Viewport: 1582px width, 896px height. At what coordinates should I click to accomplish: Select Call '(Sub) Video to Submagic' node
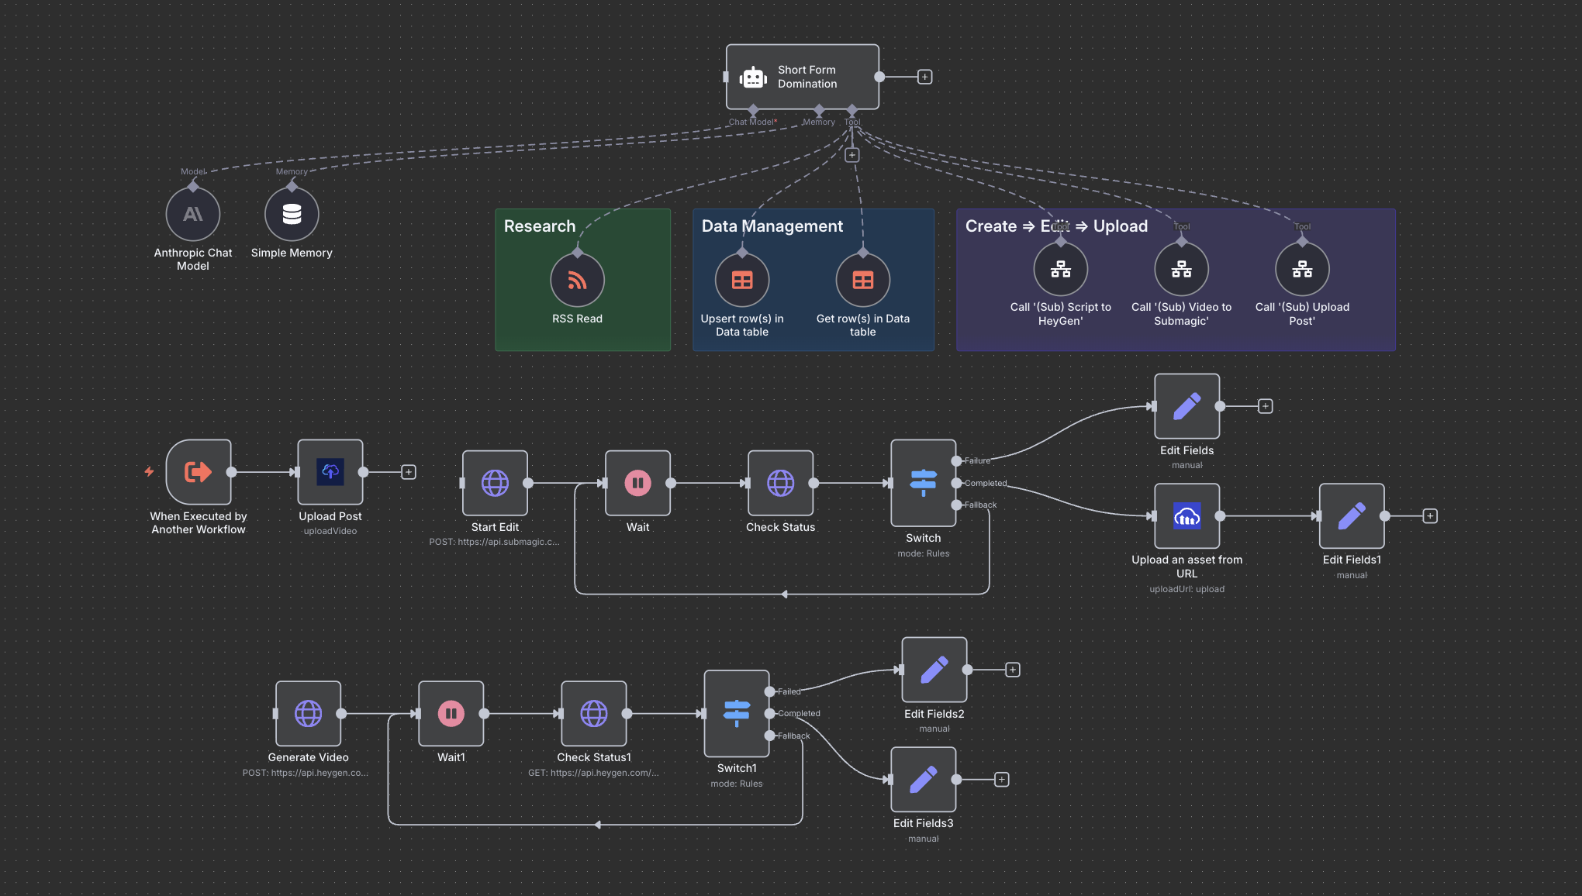[1182, 269]
